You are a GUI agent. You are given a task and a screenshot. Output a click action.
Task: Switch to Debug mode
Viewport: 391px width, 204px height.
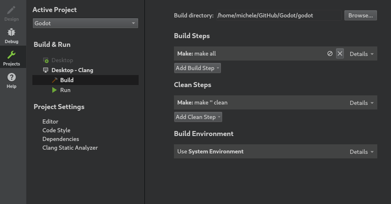[x=12, y=36]
